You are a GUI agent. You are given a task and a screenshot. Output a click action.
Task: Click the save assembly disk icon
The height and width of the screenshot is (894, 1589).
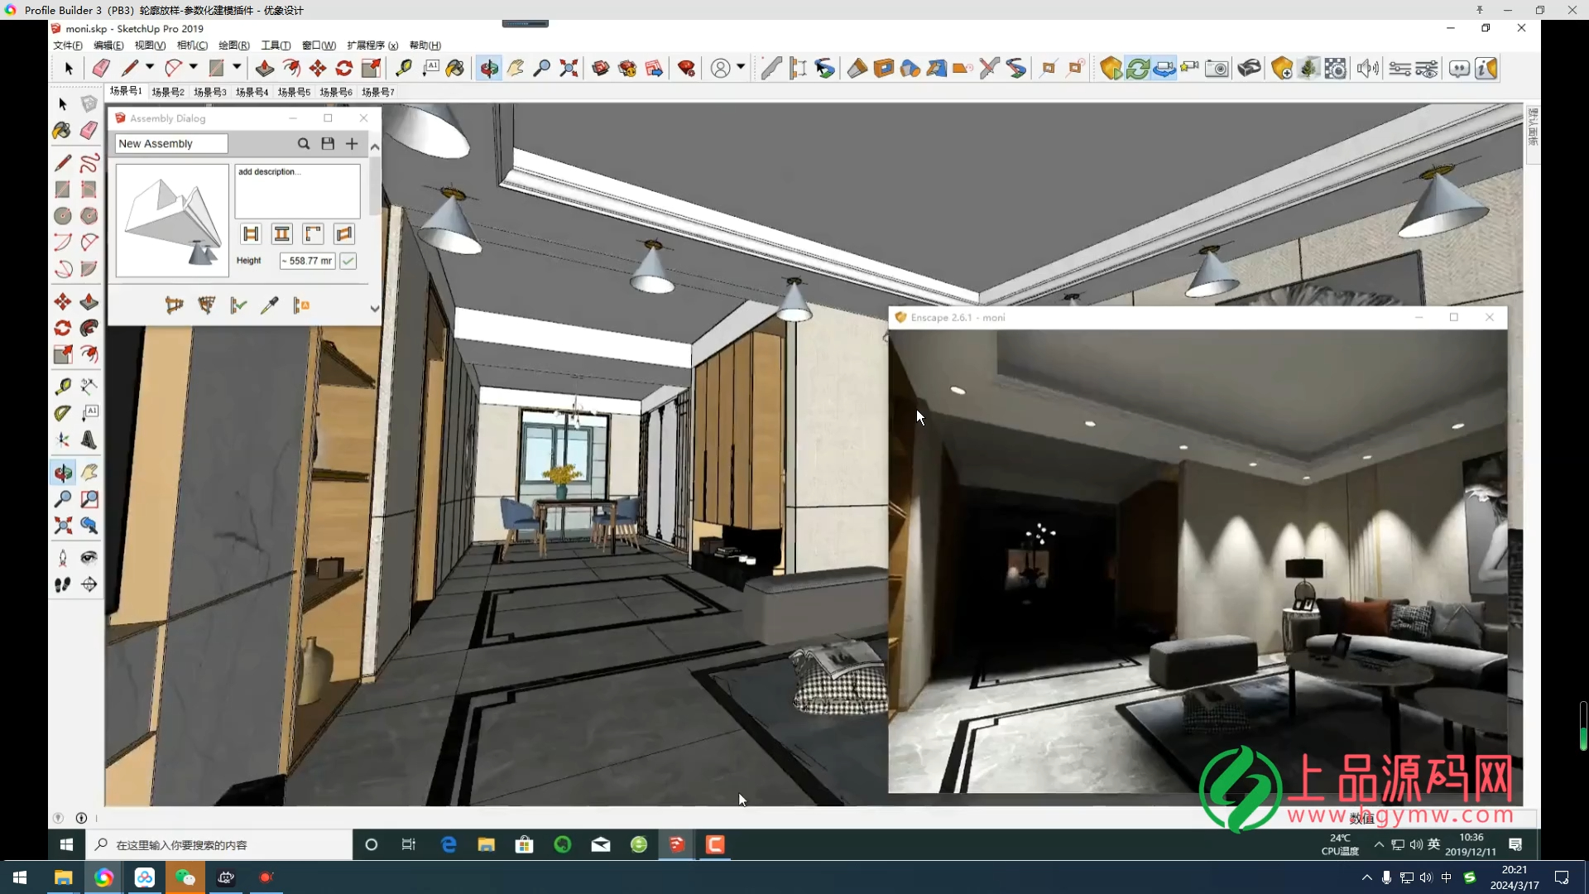[328, 143]
